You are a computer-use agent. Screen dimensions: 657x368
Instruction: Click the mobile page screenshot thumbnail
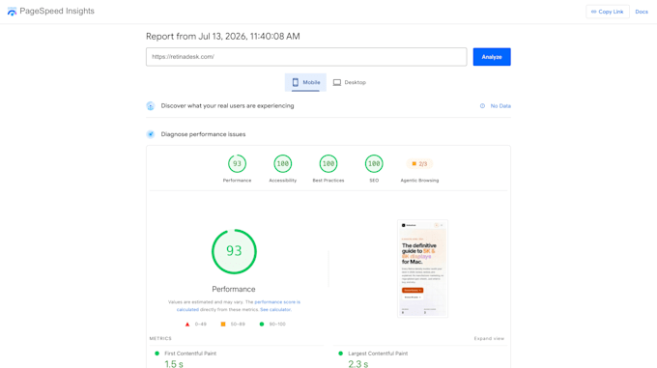(422, 269)
